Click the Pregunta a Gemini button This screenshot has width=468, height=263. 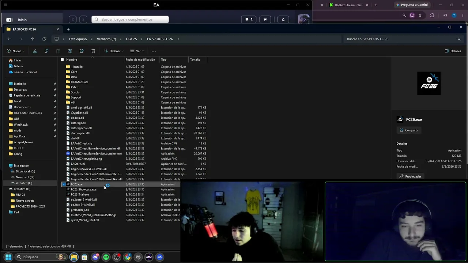(411, 5)
